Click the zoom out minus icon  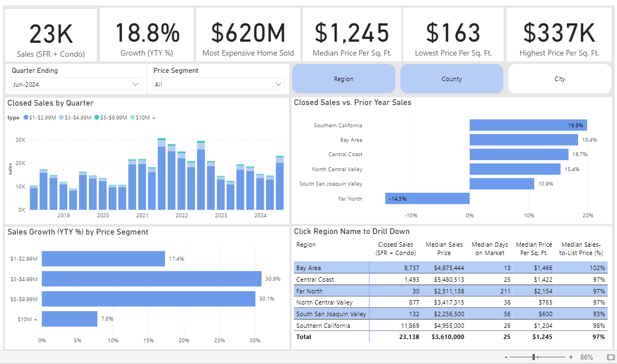coord(505,357)
